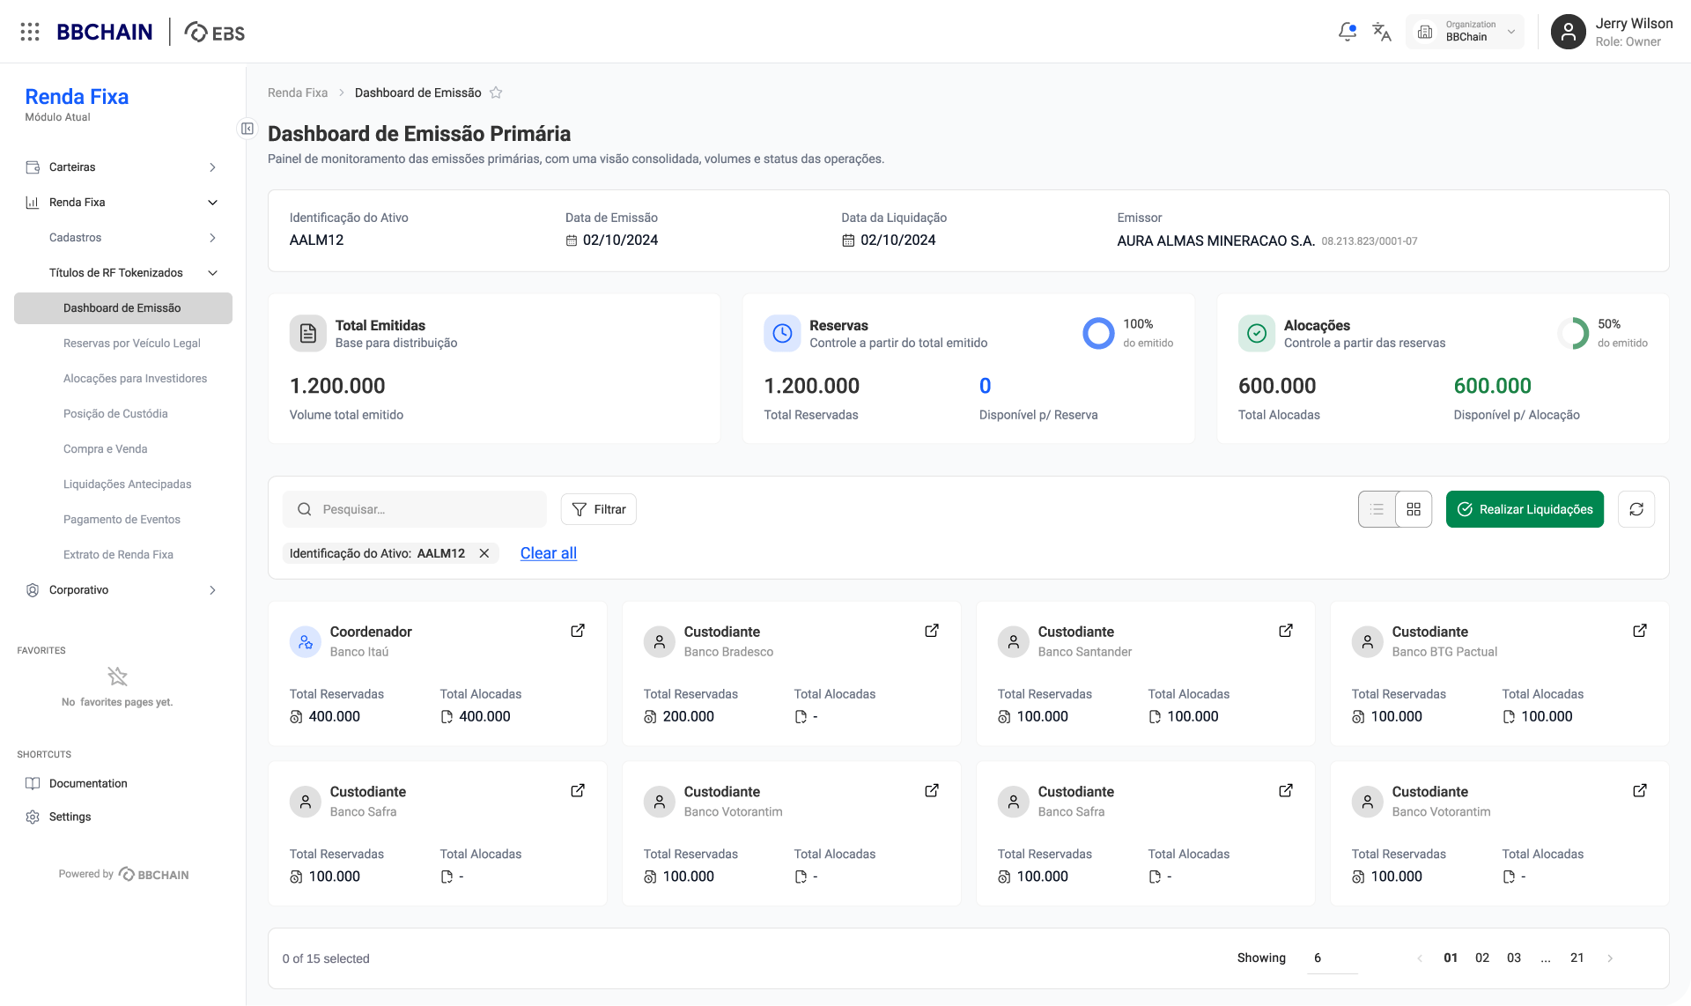Click Jerry Wilson's profile avatar
The image size is (1691, 1006).
(1568, 32)
